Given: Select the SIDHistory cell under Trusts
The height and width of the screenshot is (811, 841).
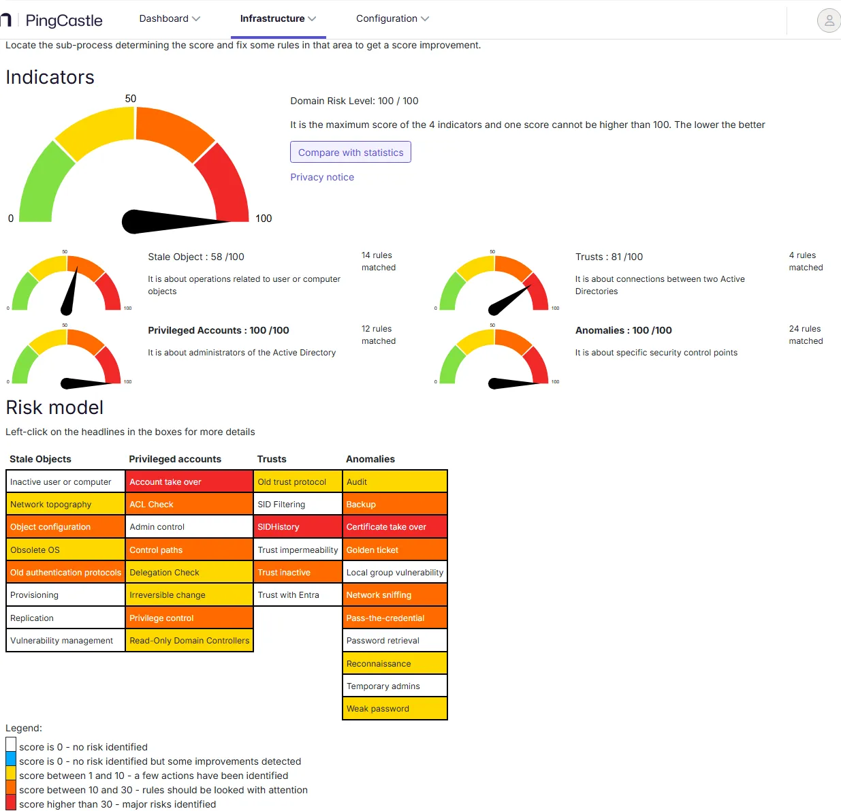Looking at the screenshot, I should pyautogui.click(x=298, y=526).
